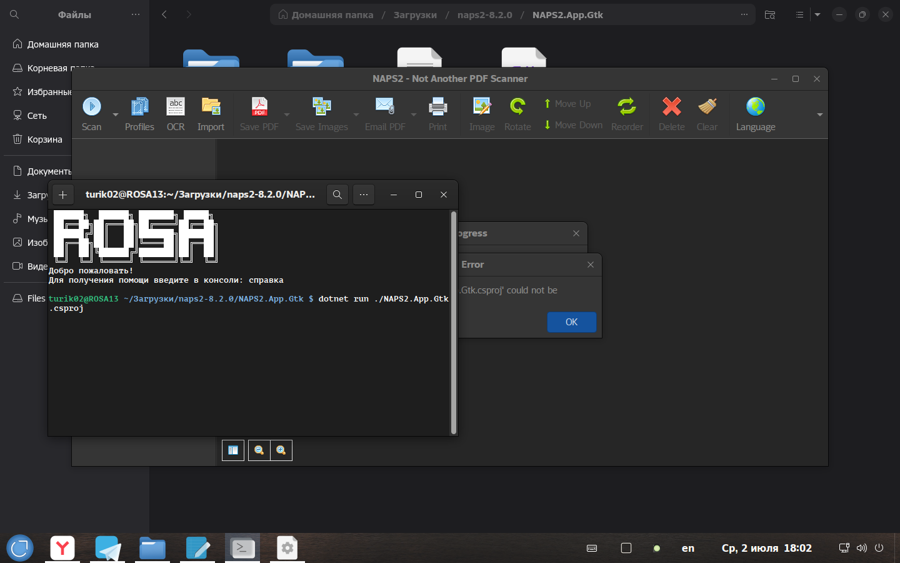Click the Загрузки breadcrumb in path bar

pos(415,15)
